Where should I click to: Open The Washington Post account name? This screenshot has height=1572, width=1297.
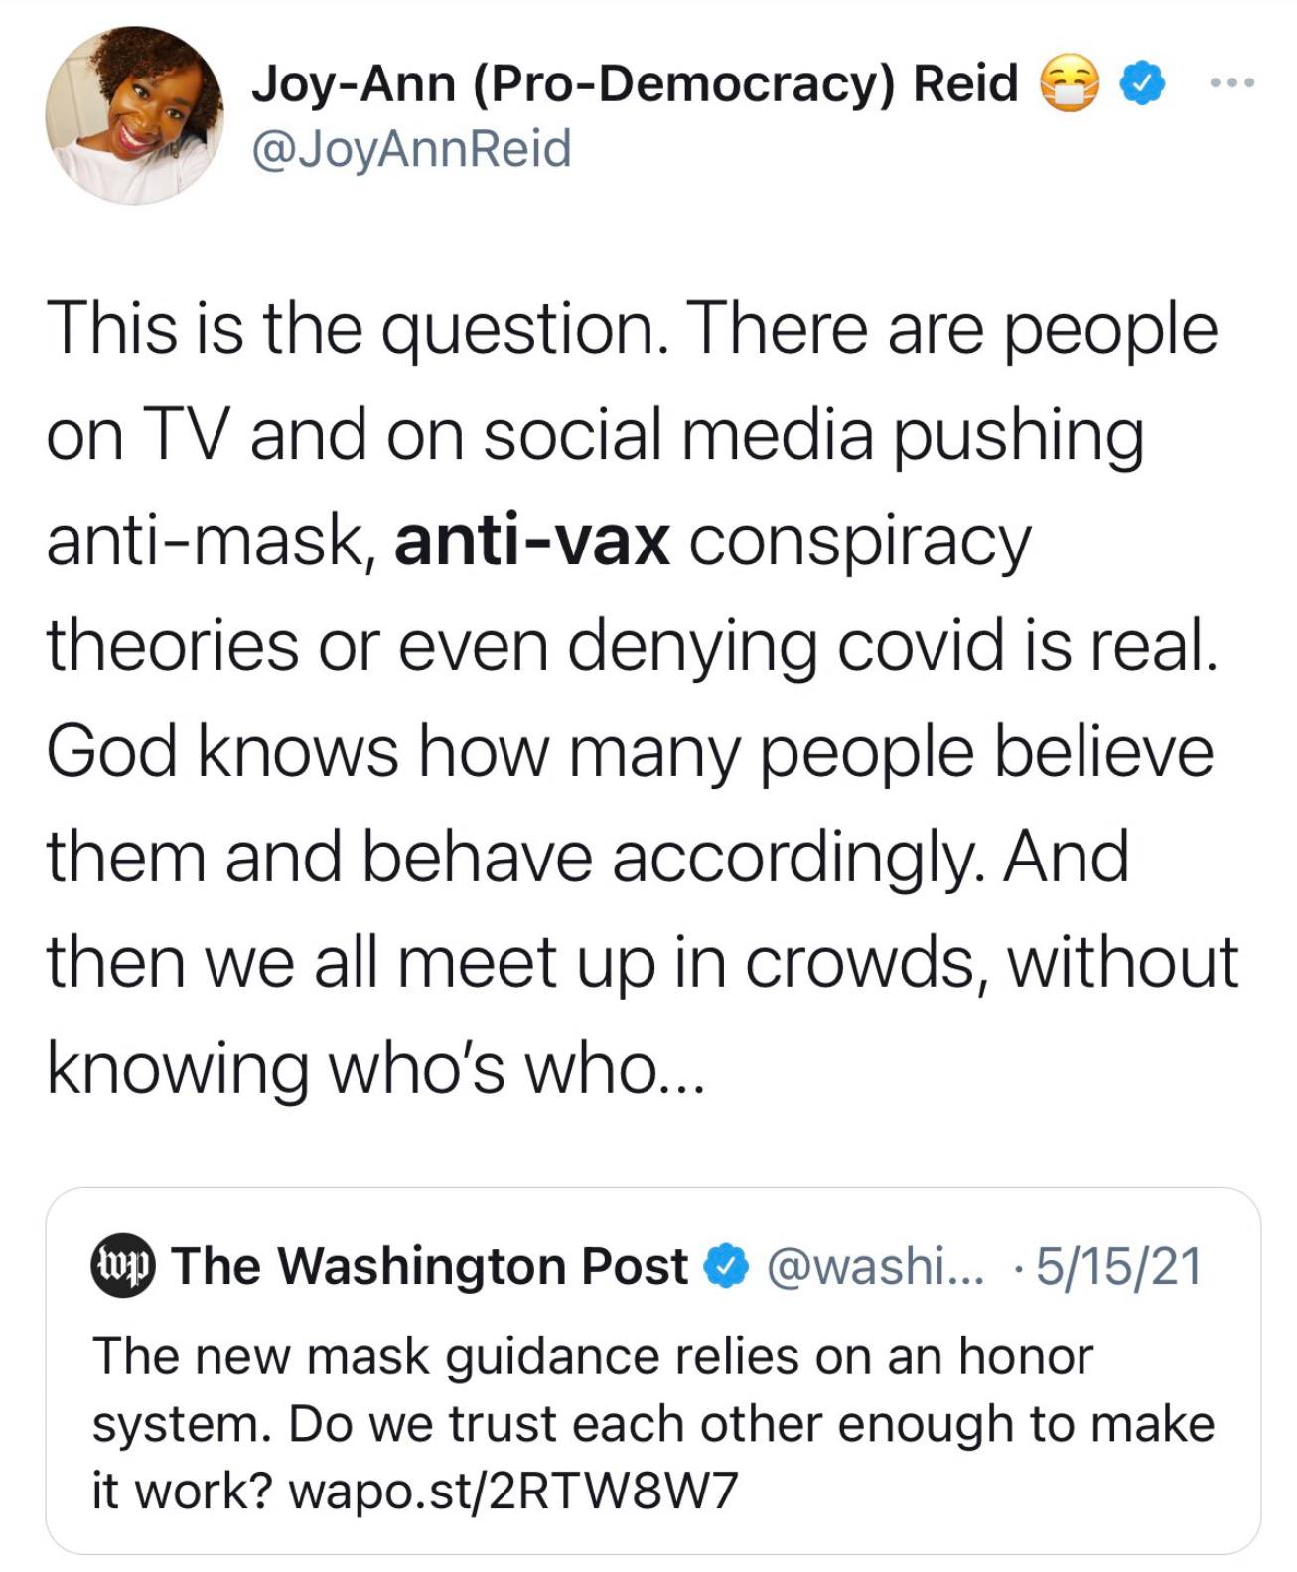(x=430, y=1266)
